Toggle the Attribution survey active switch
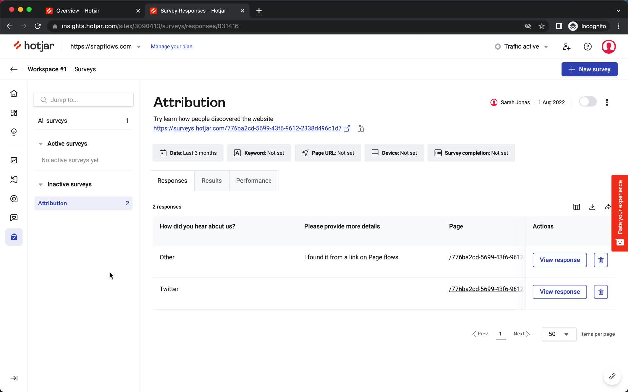This screenshot has height=392, width=628. [588, 102]
